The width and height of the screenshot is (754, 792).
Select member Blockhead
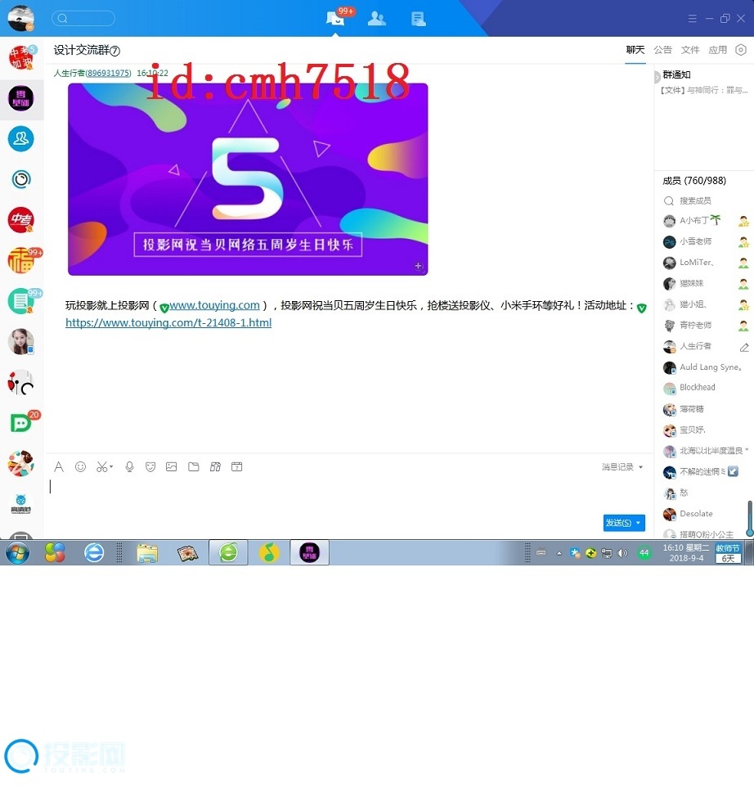click(x=706, y=388)
